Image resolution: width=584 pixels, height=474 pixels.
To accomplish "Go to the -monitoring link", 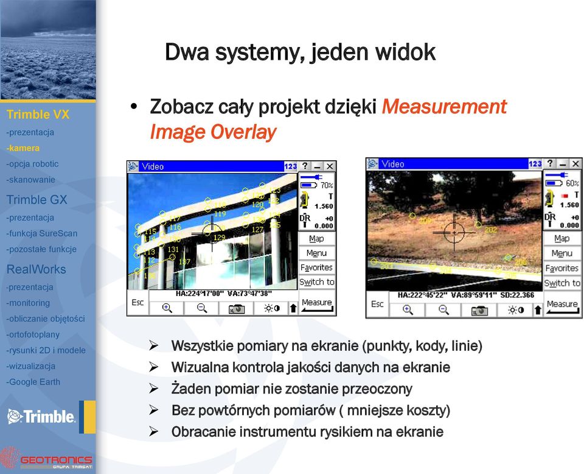I will (x=28, y=303).
